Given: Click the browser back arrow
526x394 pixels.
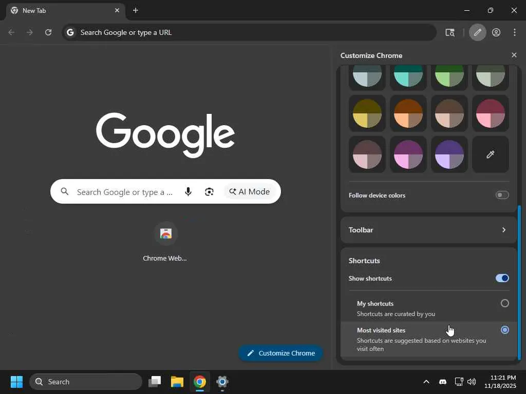Looking at the screenshot, I should click(x=11, y=32).
